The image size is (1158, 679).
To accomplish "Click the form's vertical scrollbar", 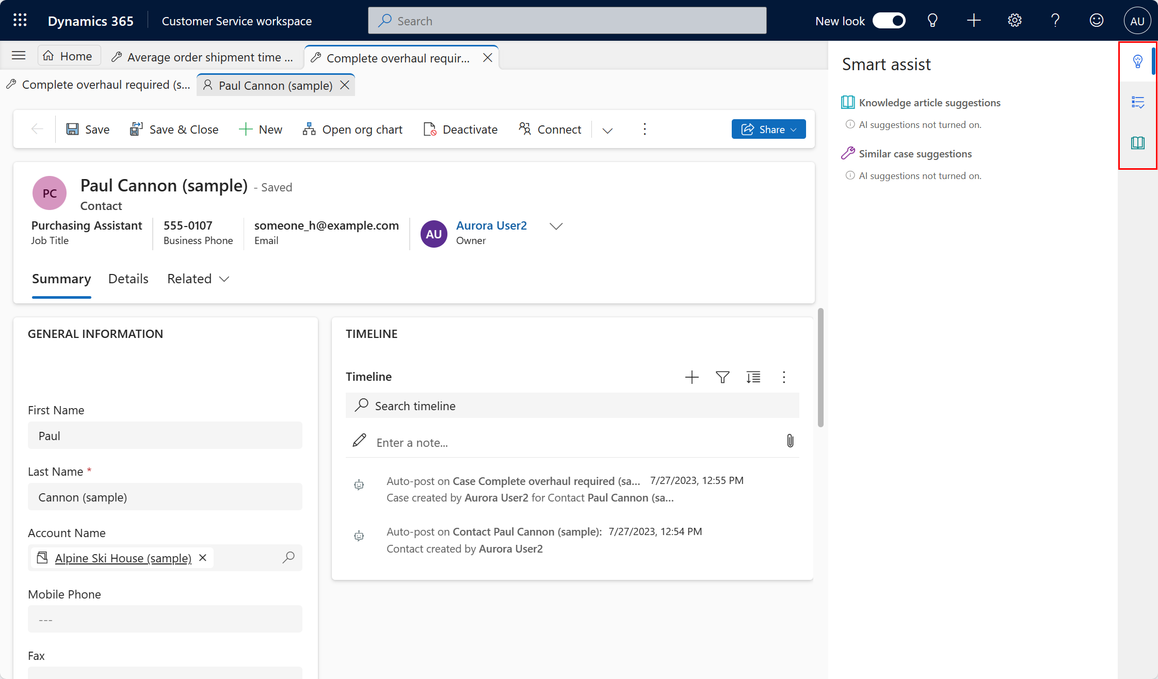I will tap(821, 367).
